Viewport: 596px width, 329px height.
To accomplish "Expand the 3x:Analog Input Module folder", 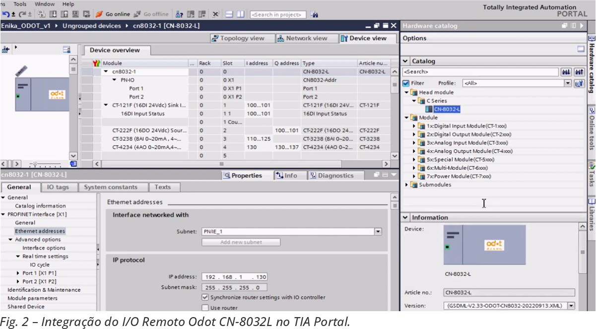I will (414, 143).
